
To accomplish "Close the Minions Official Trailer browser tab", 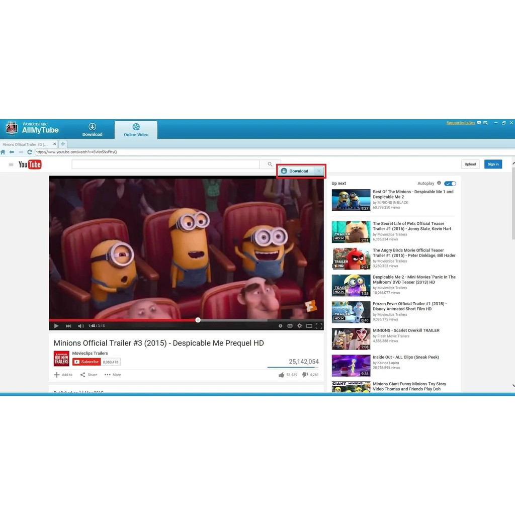I will [x=54, y=144].
